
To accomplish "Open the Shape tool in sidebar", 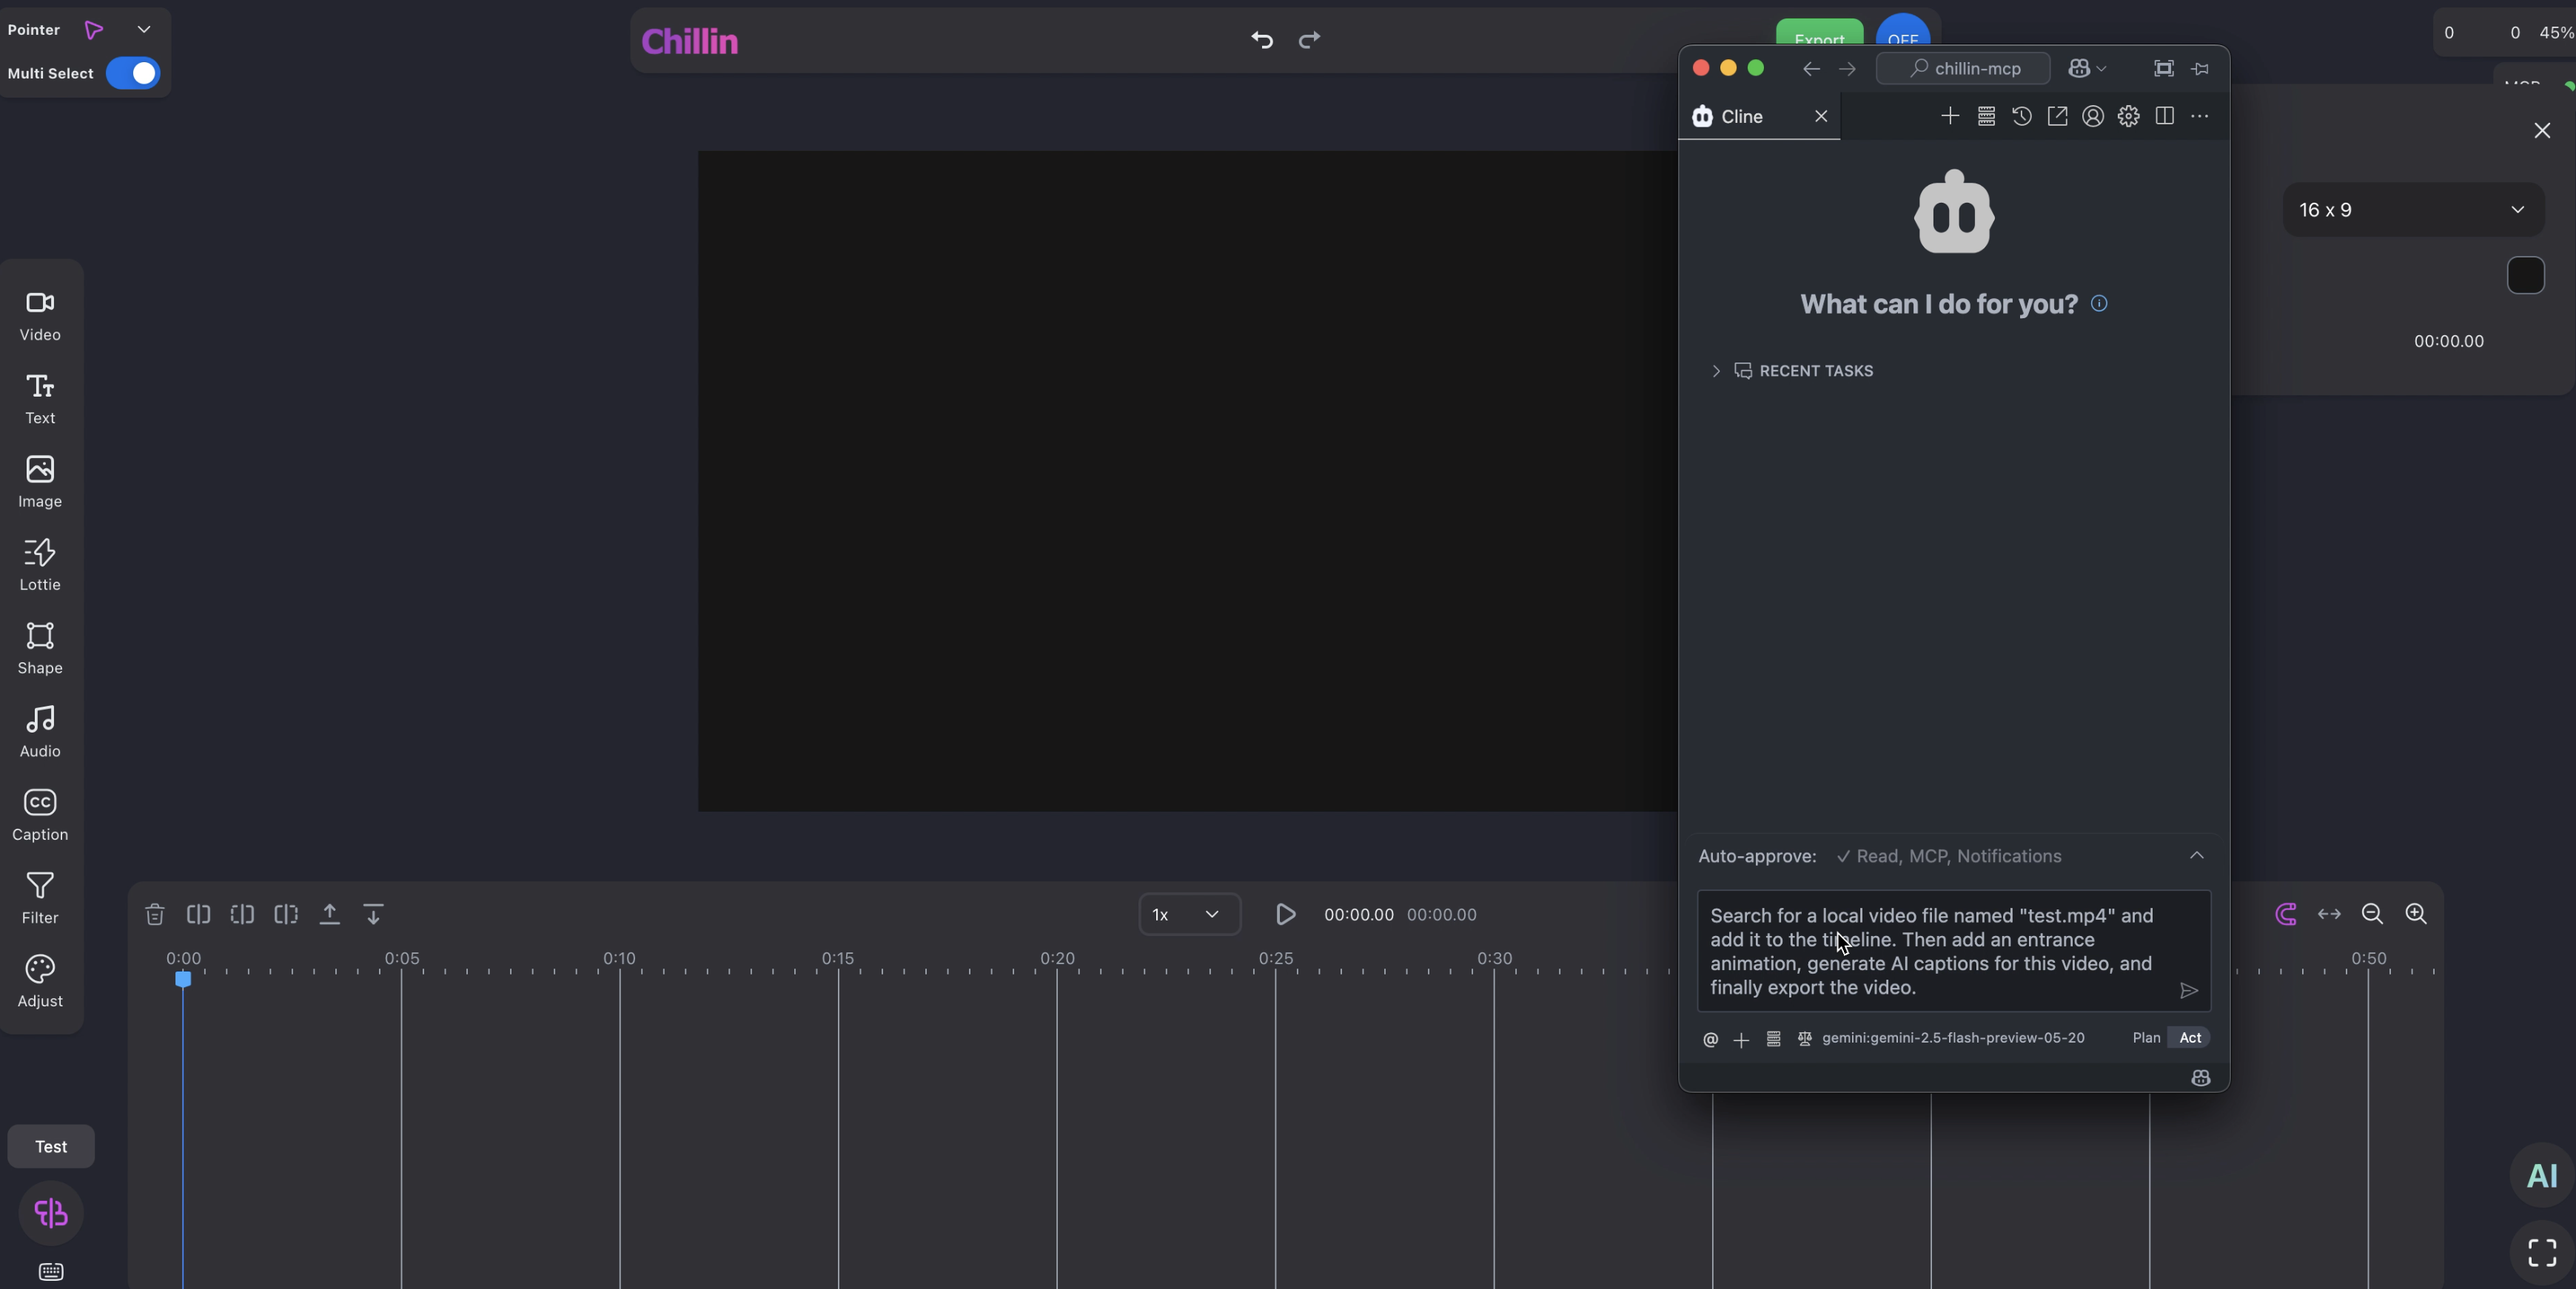I will tap(40, 648).
